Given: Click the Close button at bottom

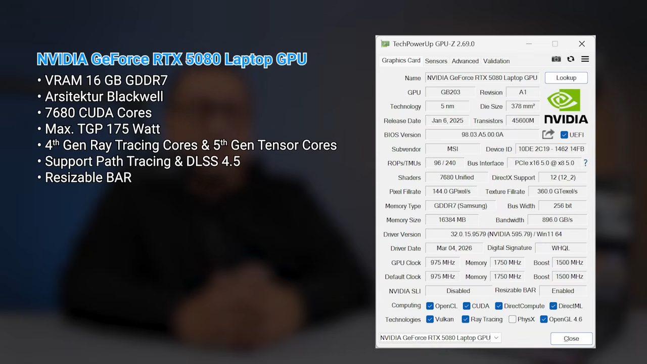Looking at the screenshot, I should tap(571, 339).
